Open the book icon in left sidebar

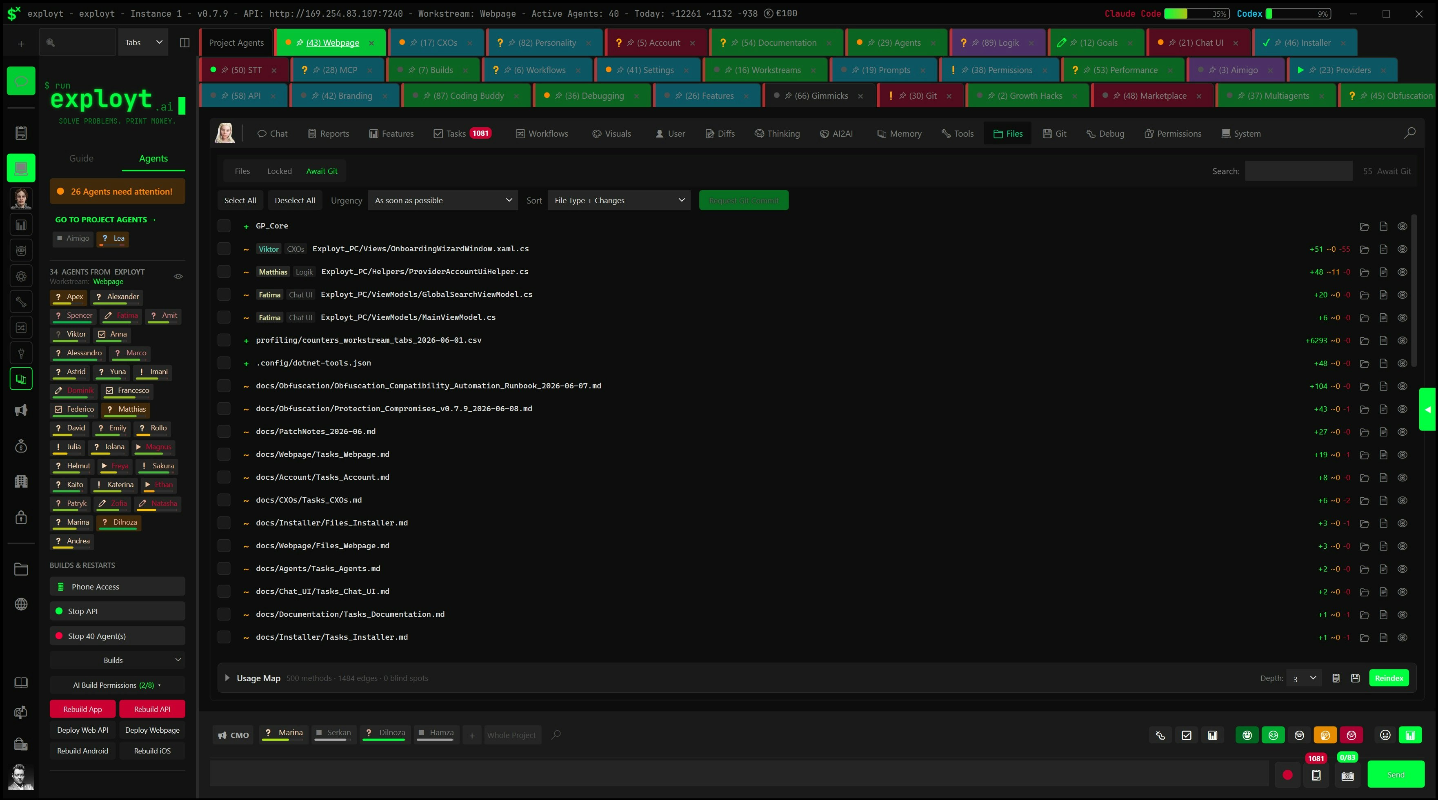(21, 683)
